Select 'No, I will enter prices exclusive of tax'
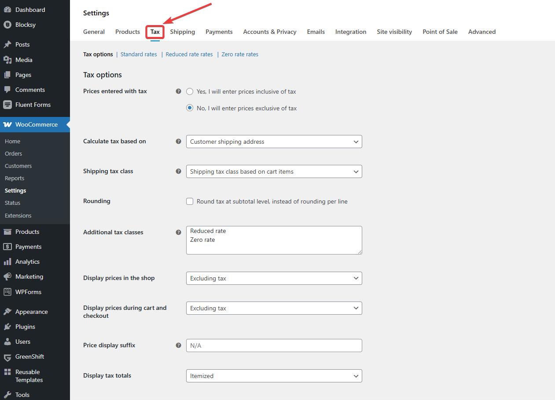The height and width of the screenshot is (400, 555). tap(190, 108)
